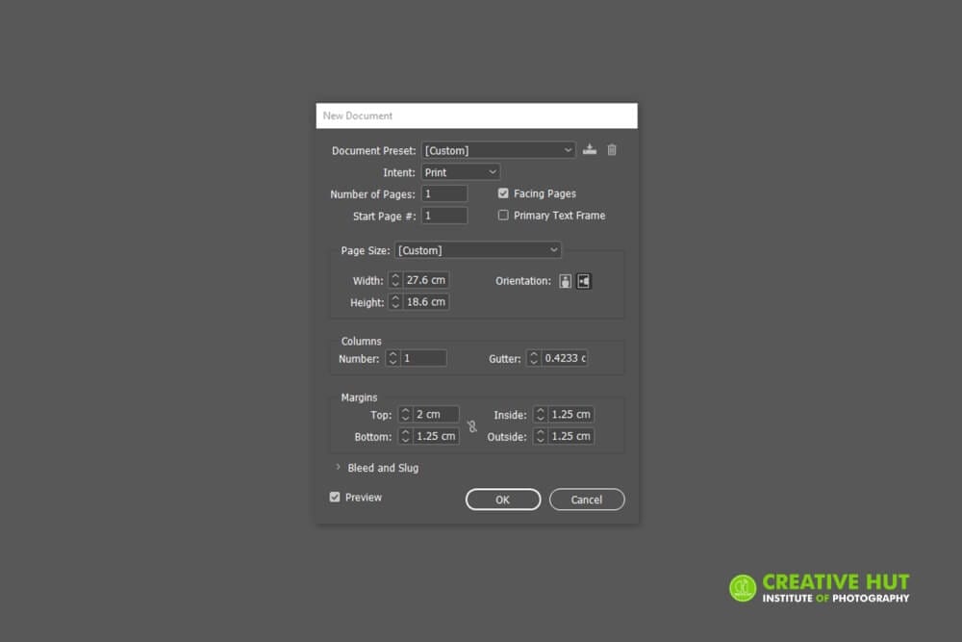Increase Width using its up arrow
The width and height of the screenshot is (962, 642).
coord(393,276)
